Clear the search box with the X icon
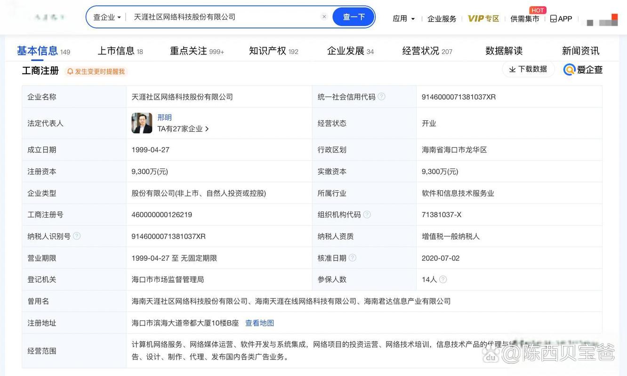 pos(324,17)
